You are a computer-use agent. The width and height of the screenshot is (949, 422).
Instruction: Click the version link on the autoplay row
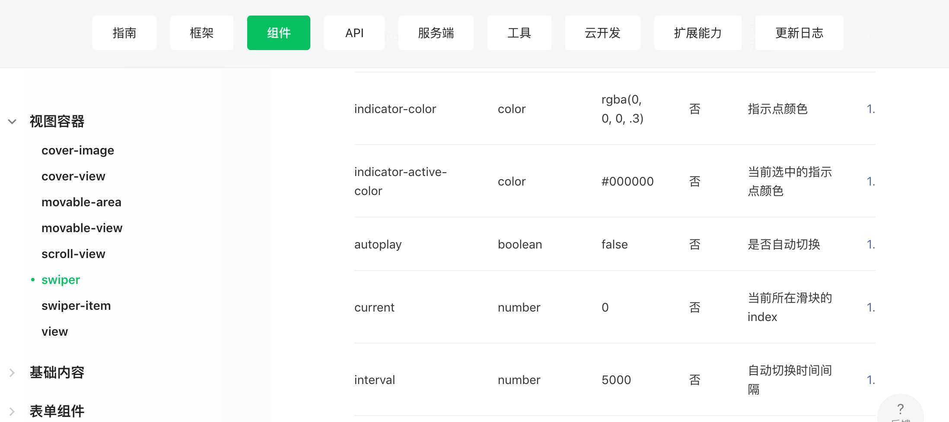click(871, 244)
